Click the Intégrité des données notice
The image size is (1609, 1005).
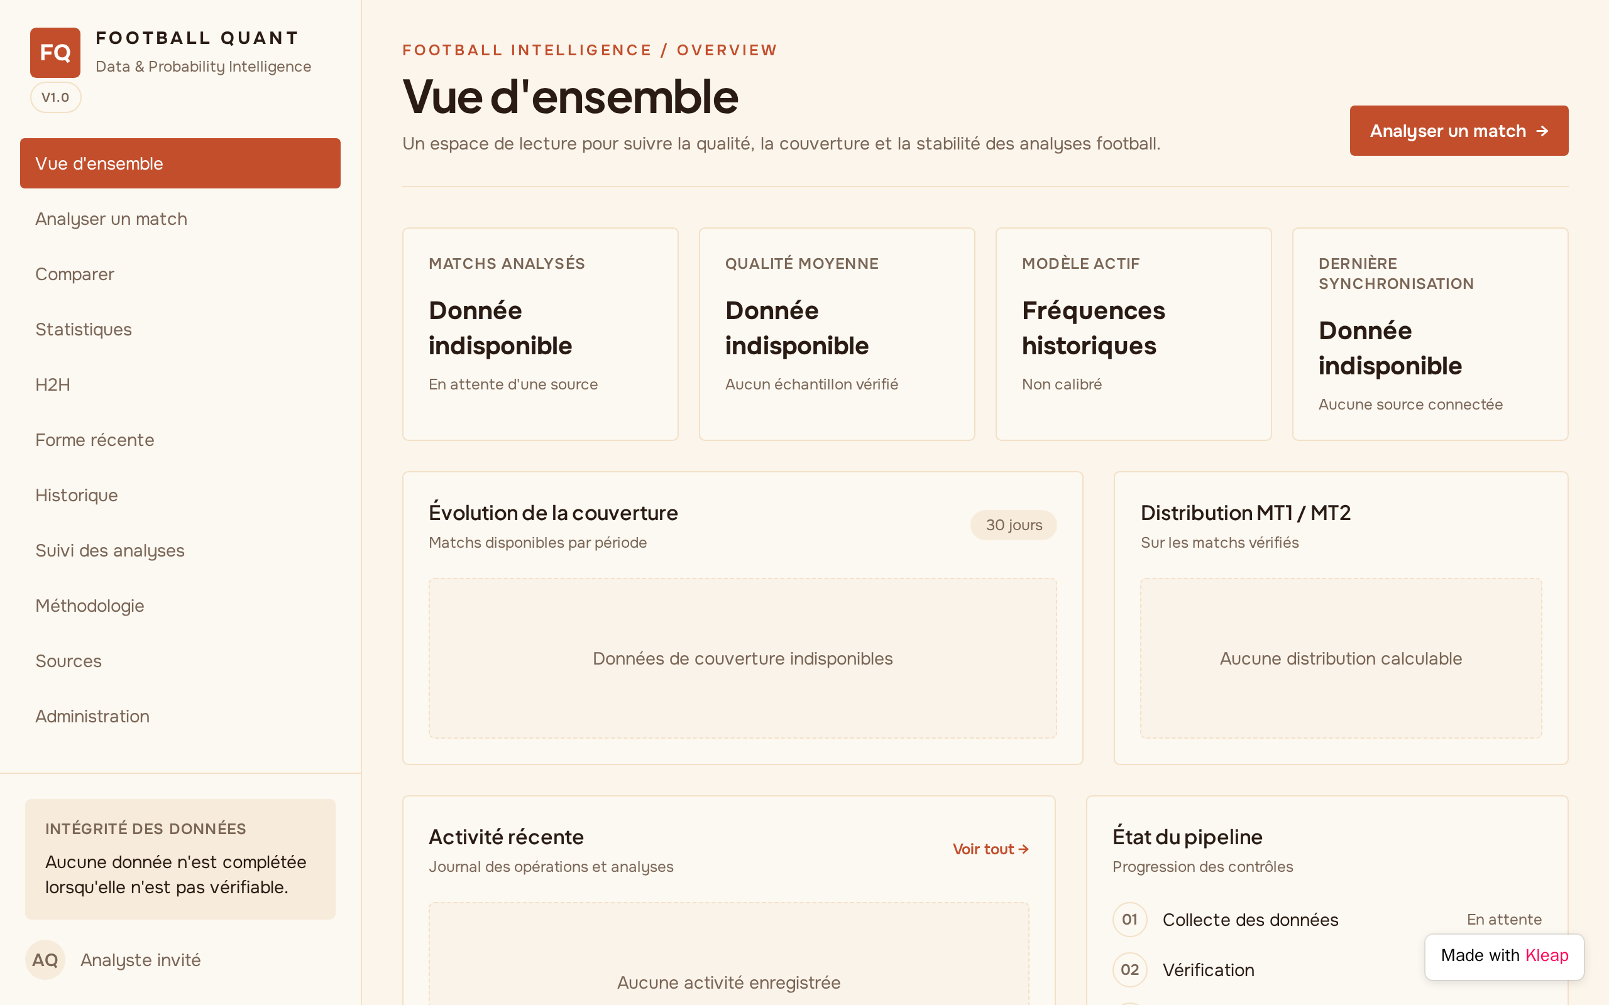tap(180, 859)
